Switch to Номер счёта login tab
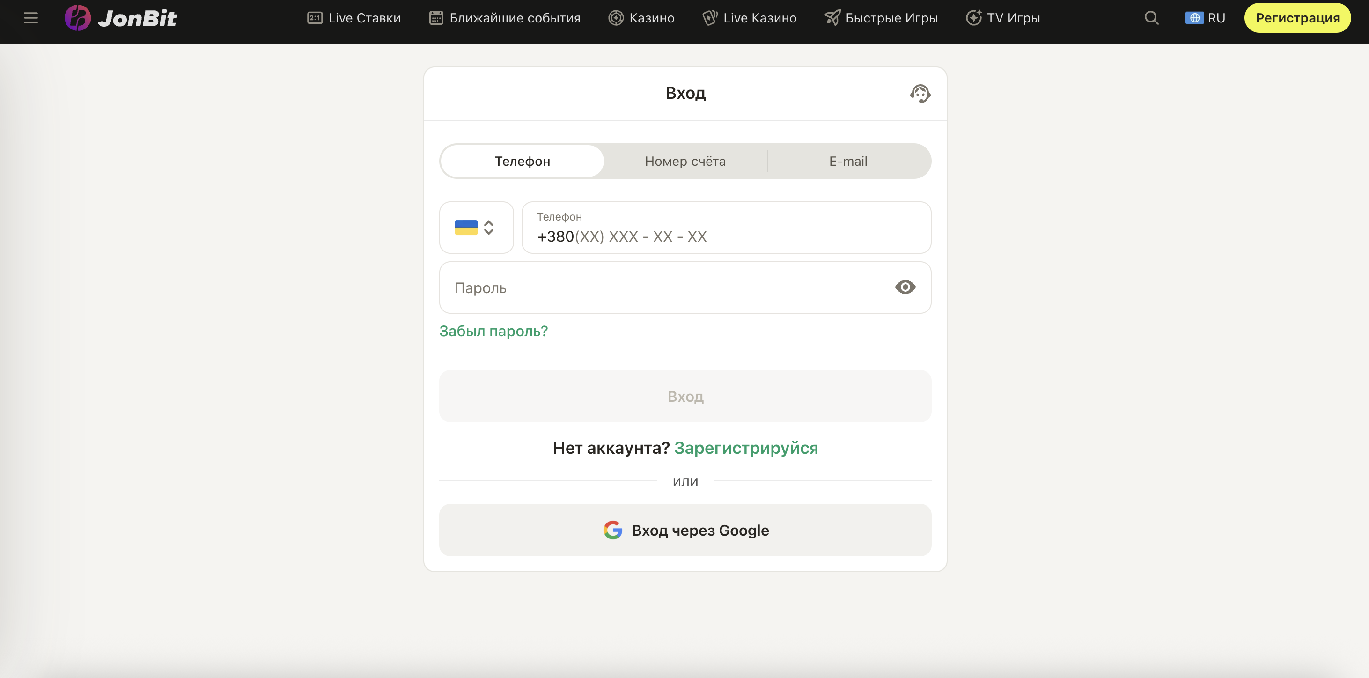Viewport: 1369px width, 678px height. (x=685, y=161)
